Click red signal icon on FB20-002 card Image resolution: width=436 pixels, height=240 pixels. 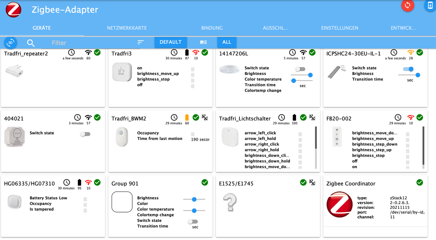click(411, 117)
